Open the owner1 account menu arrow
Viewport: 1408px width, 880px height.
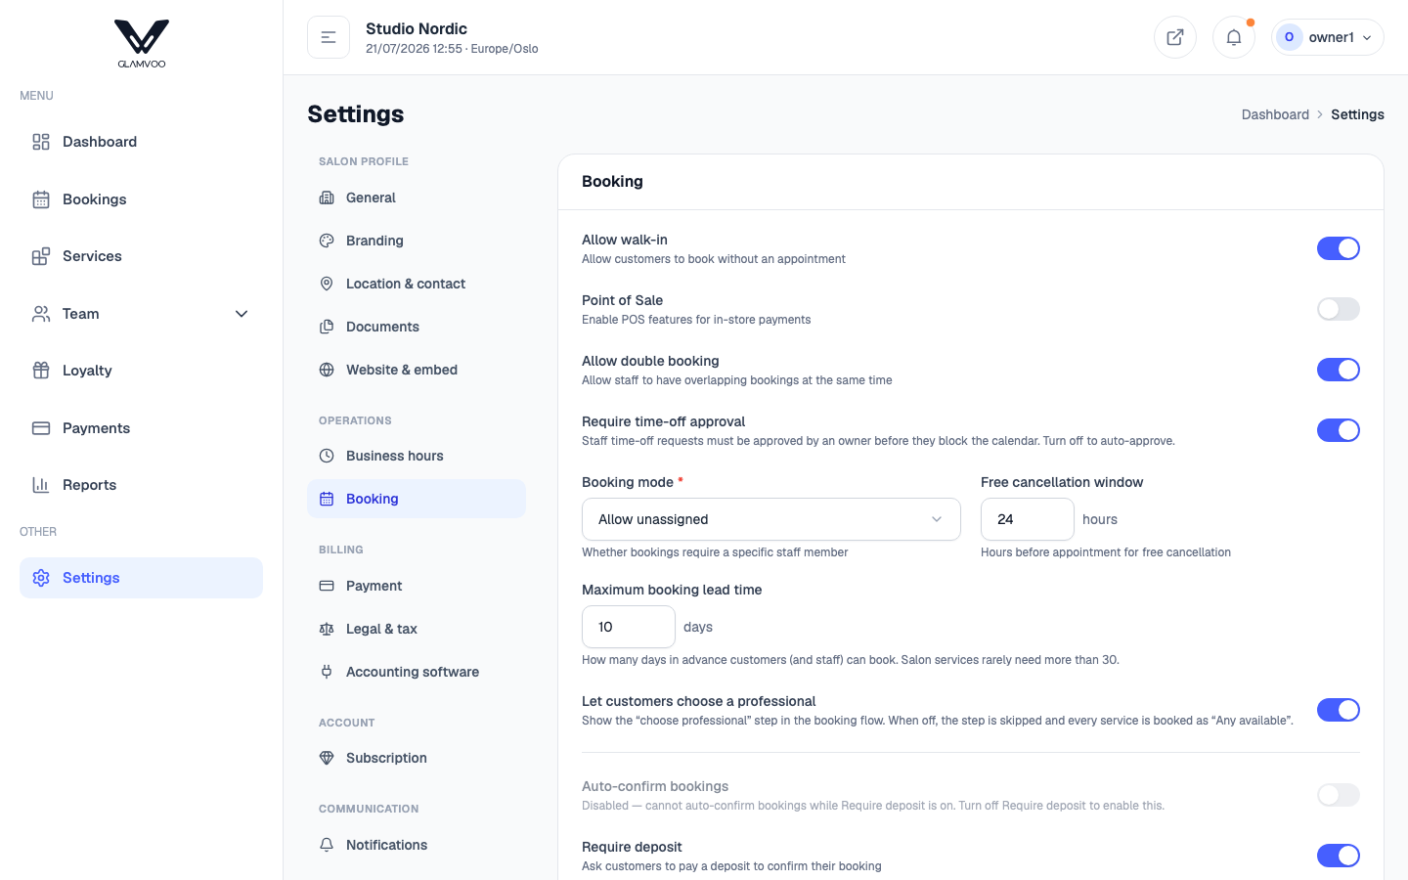(x=1367, y=38)
